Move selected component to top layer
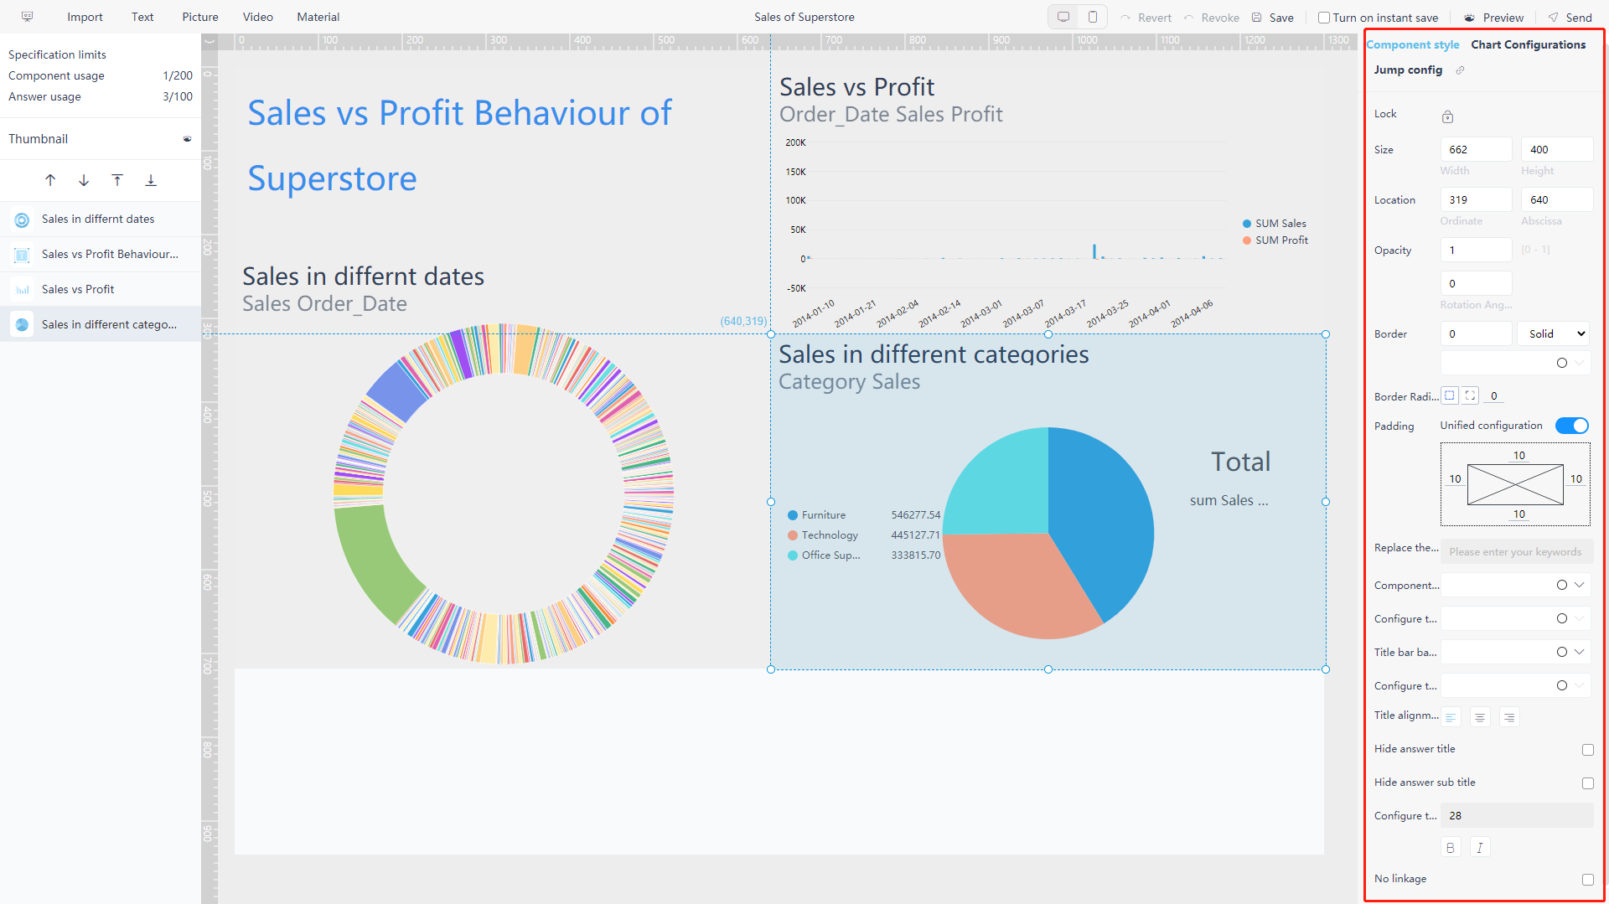Screen dimensions: 1609x904 point(117,180)
